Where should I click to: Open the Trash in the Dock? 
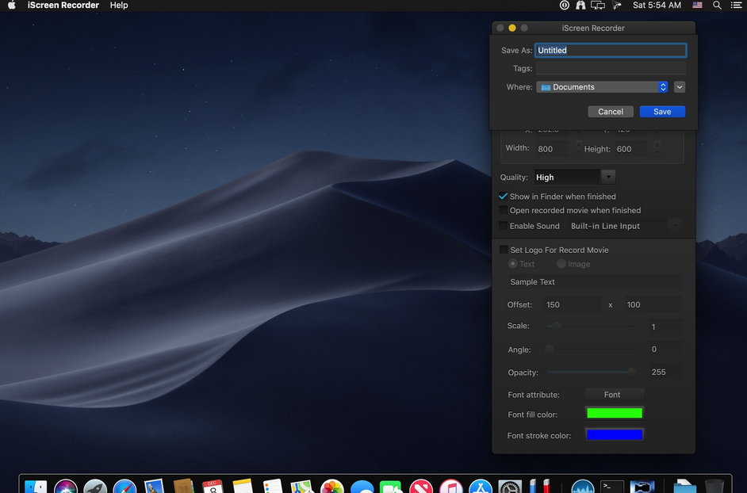(714, 486)
